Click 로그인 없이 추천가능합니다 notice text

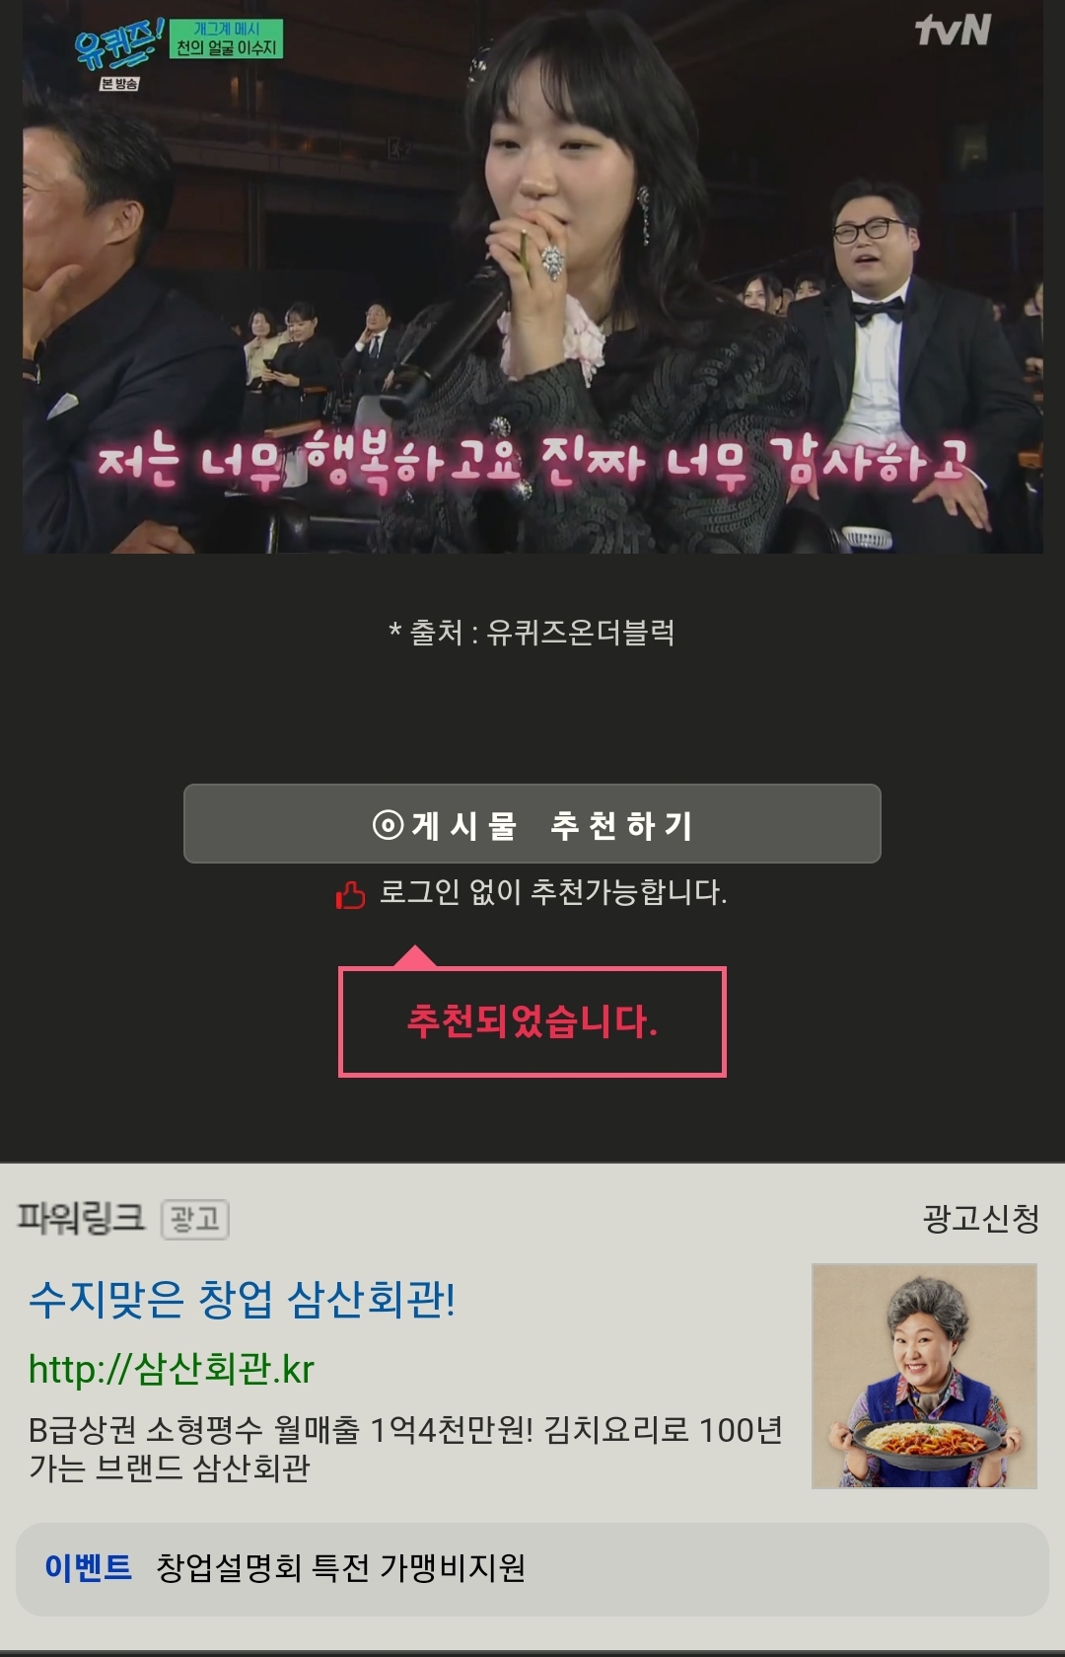(553, 892)
